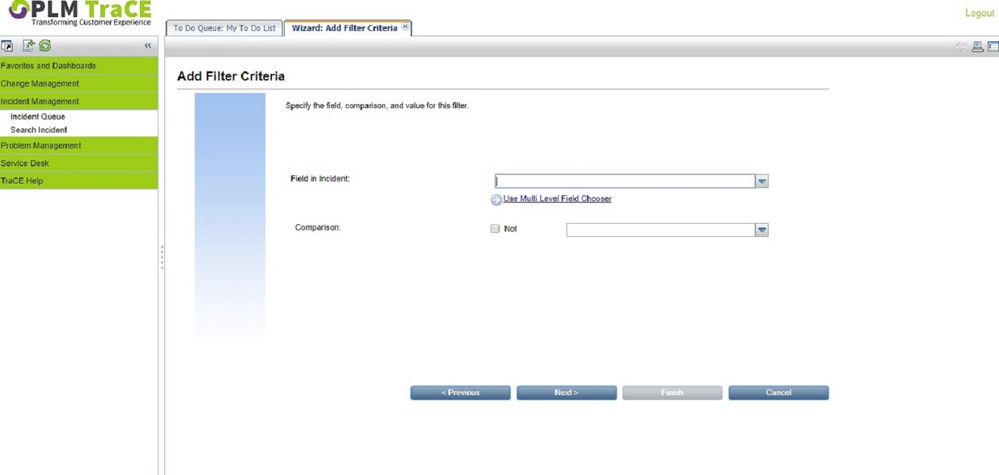
Task: Open the Field in Incident dropdown arrow
Action: [x=762, y=181]
